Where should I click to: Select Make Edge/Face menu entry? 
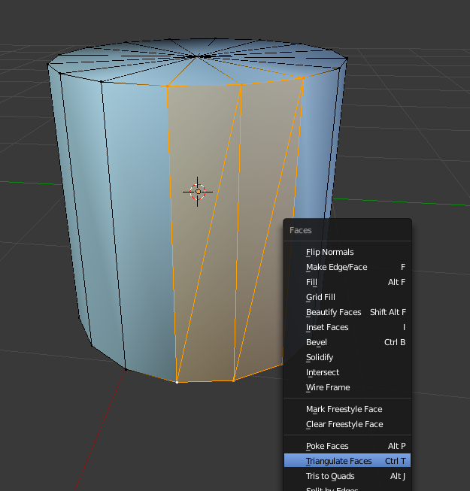tap(336, 267)
